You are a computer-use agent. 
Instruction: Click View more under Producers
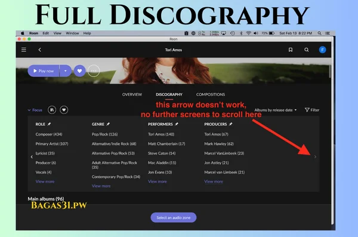[214, 181]
